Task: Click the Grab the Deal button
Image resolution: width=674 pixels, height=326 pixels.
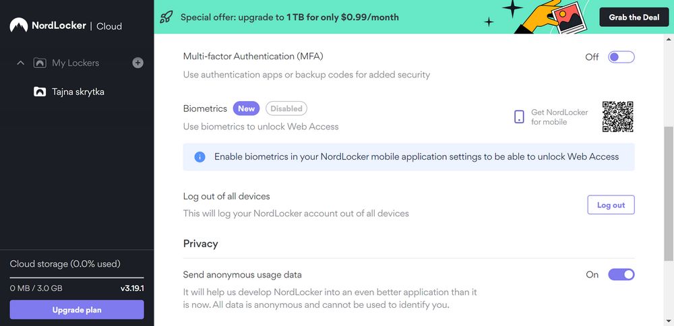Action: [x=634, y=18]
